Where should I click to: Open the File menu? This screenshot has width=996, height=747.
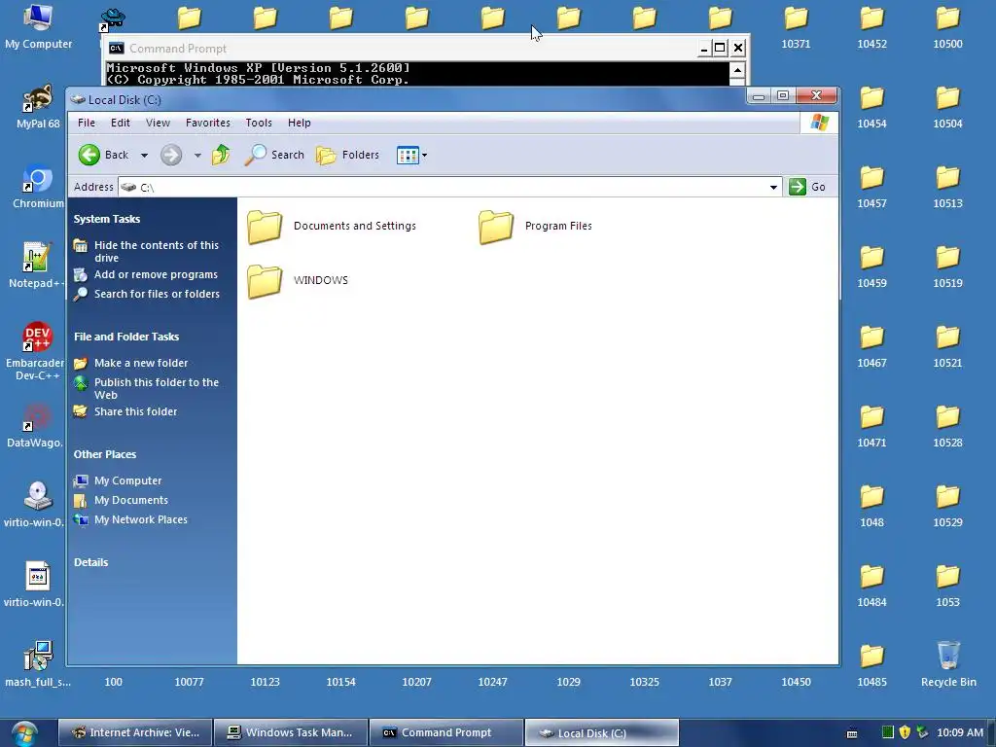pos(87,123)
